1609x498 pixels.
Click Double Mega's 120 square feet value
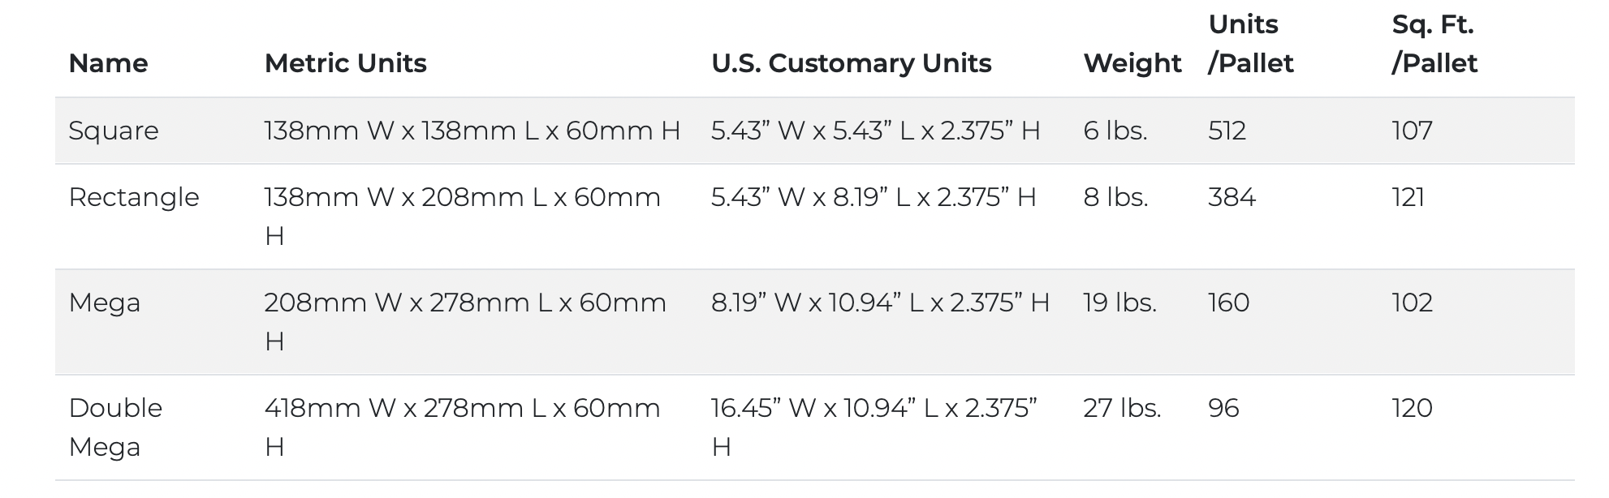point(1413,408)
